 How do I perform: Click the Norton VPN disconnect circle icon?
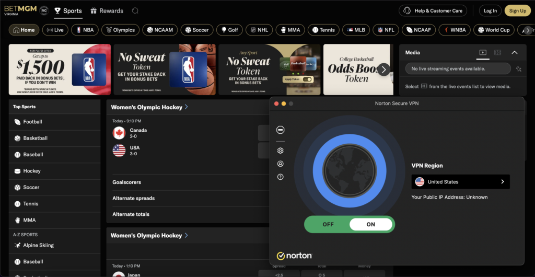pyautogui.click(x=281, y=130)
